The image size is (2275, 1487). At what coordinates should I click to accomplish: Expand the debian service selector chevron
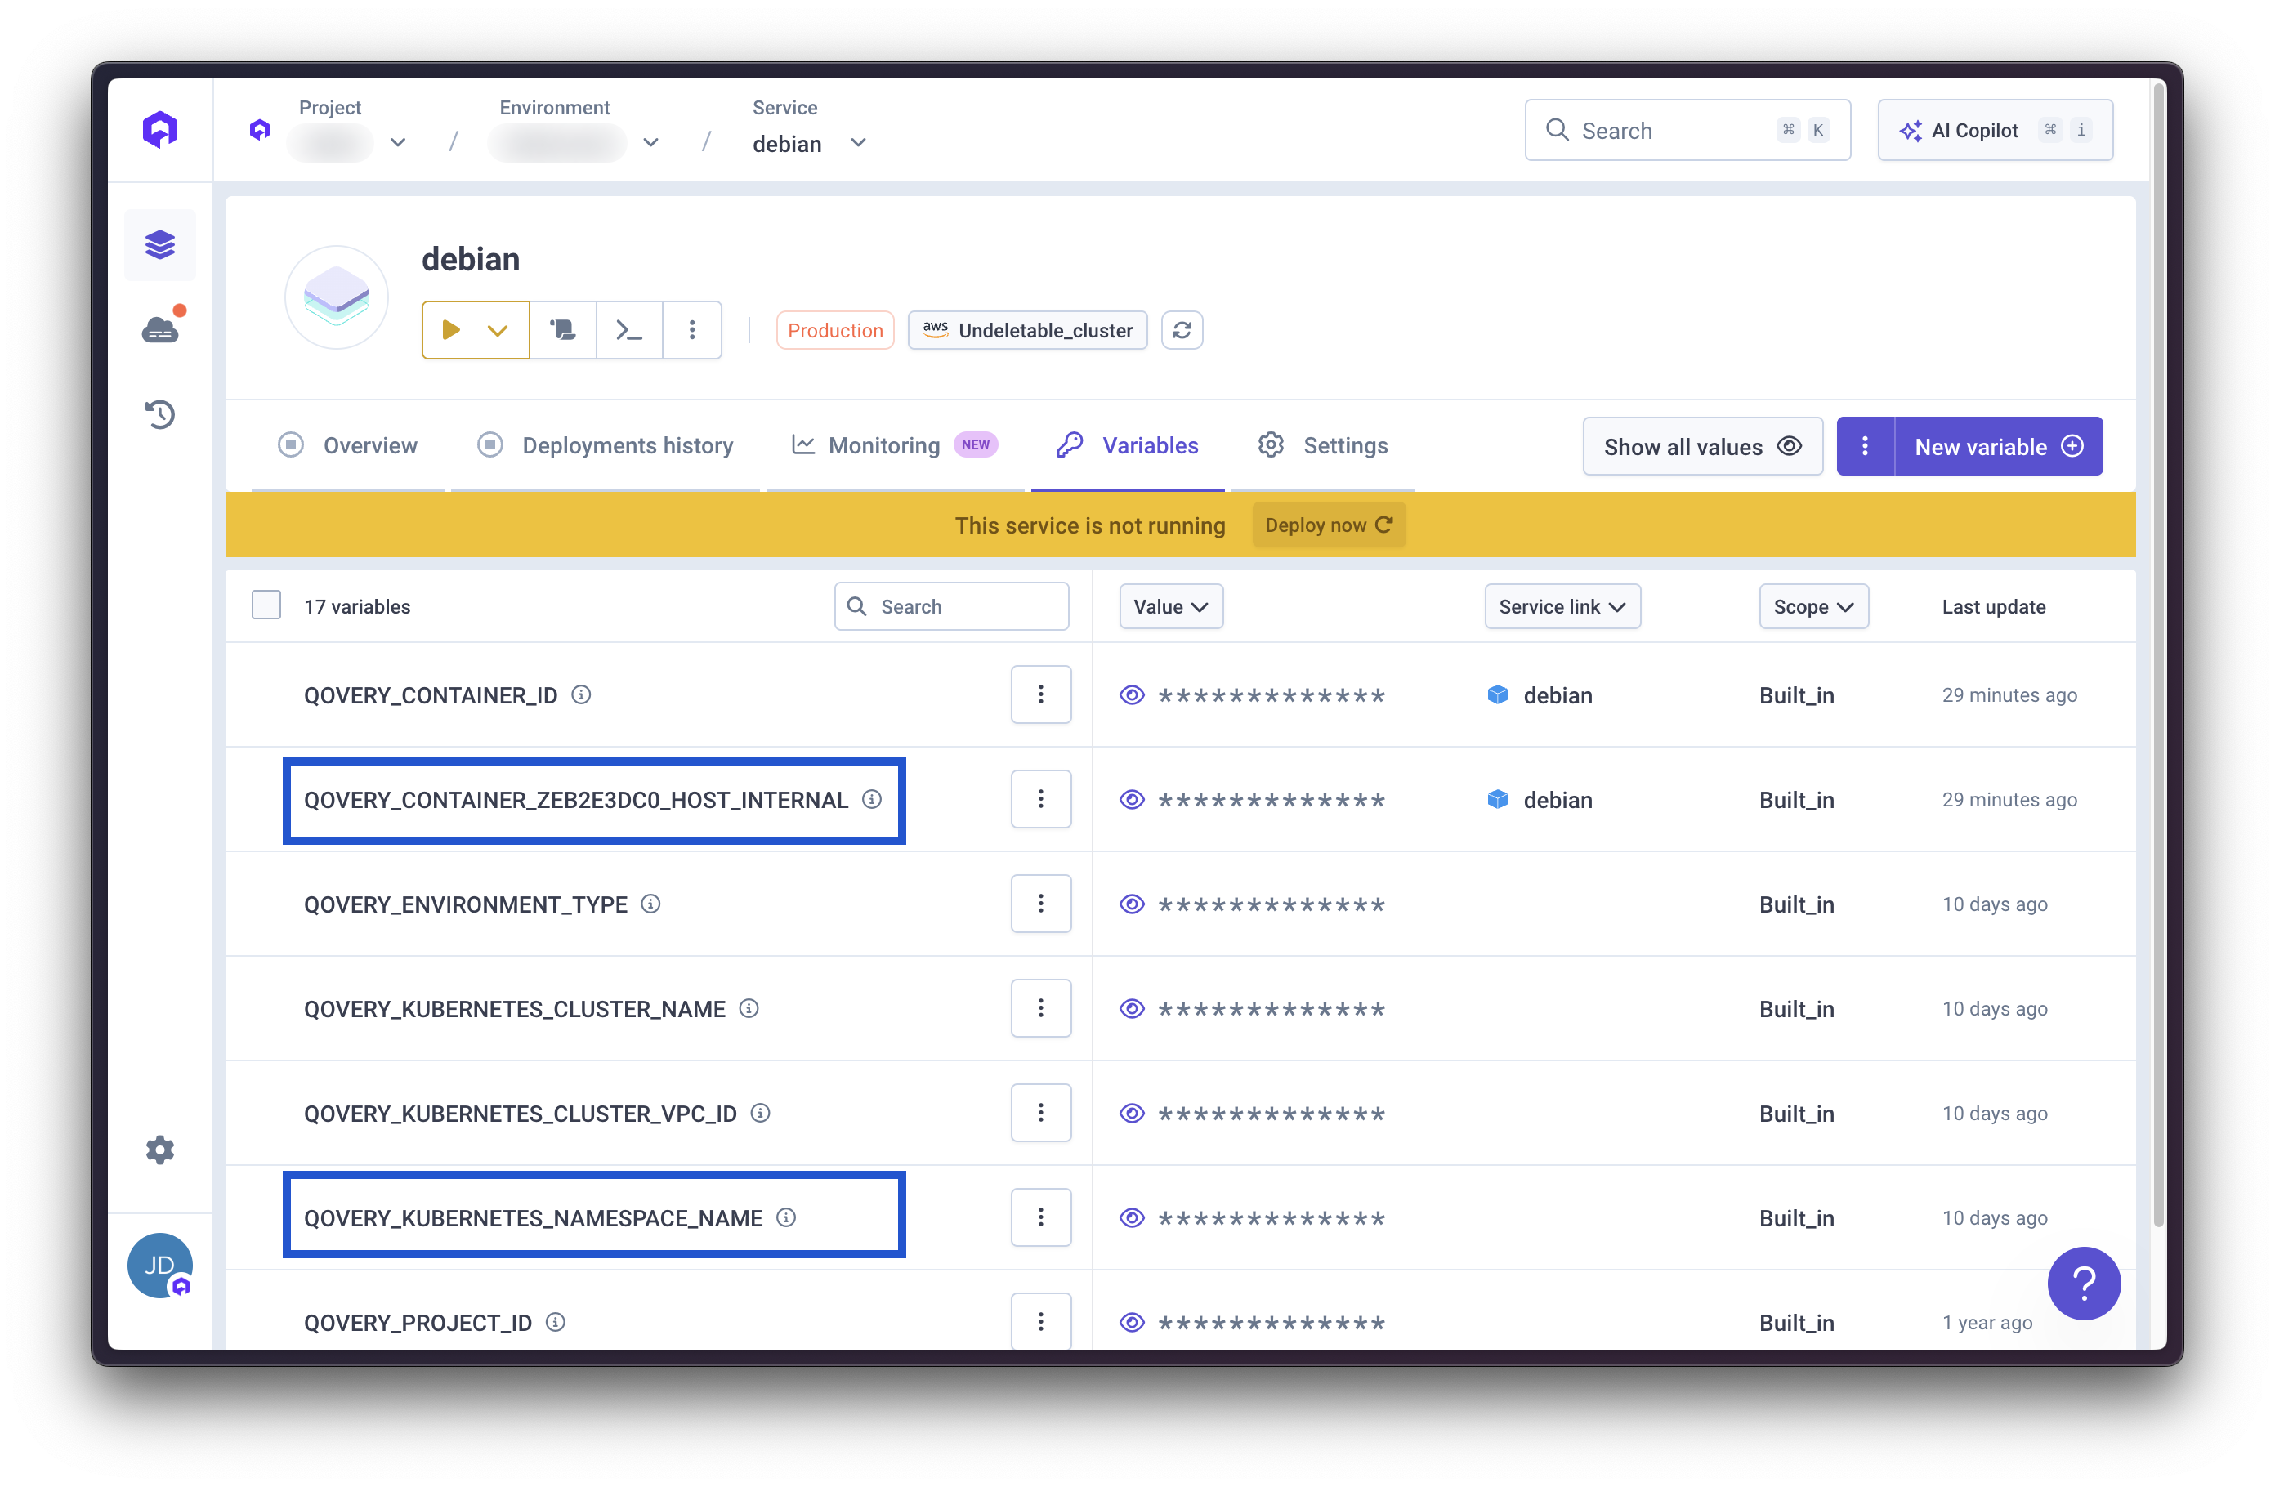click(858, 143)
